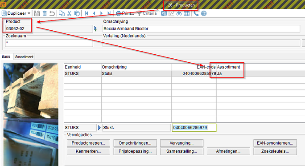The height and width of the screenshot is (166, 305).
Task: Click the globe web icon
Action: 204,13
